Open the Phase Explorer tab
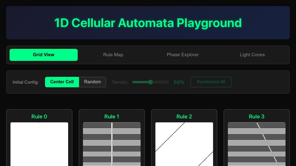Screen dimensions: 296x166 click(183, 55)
